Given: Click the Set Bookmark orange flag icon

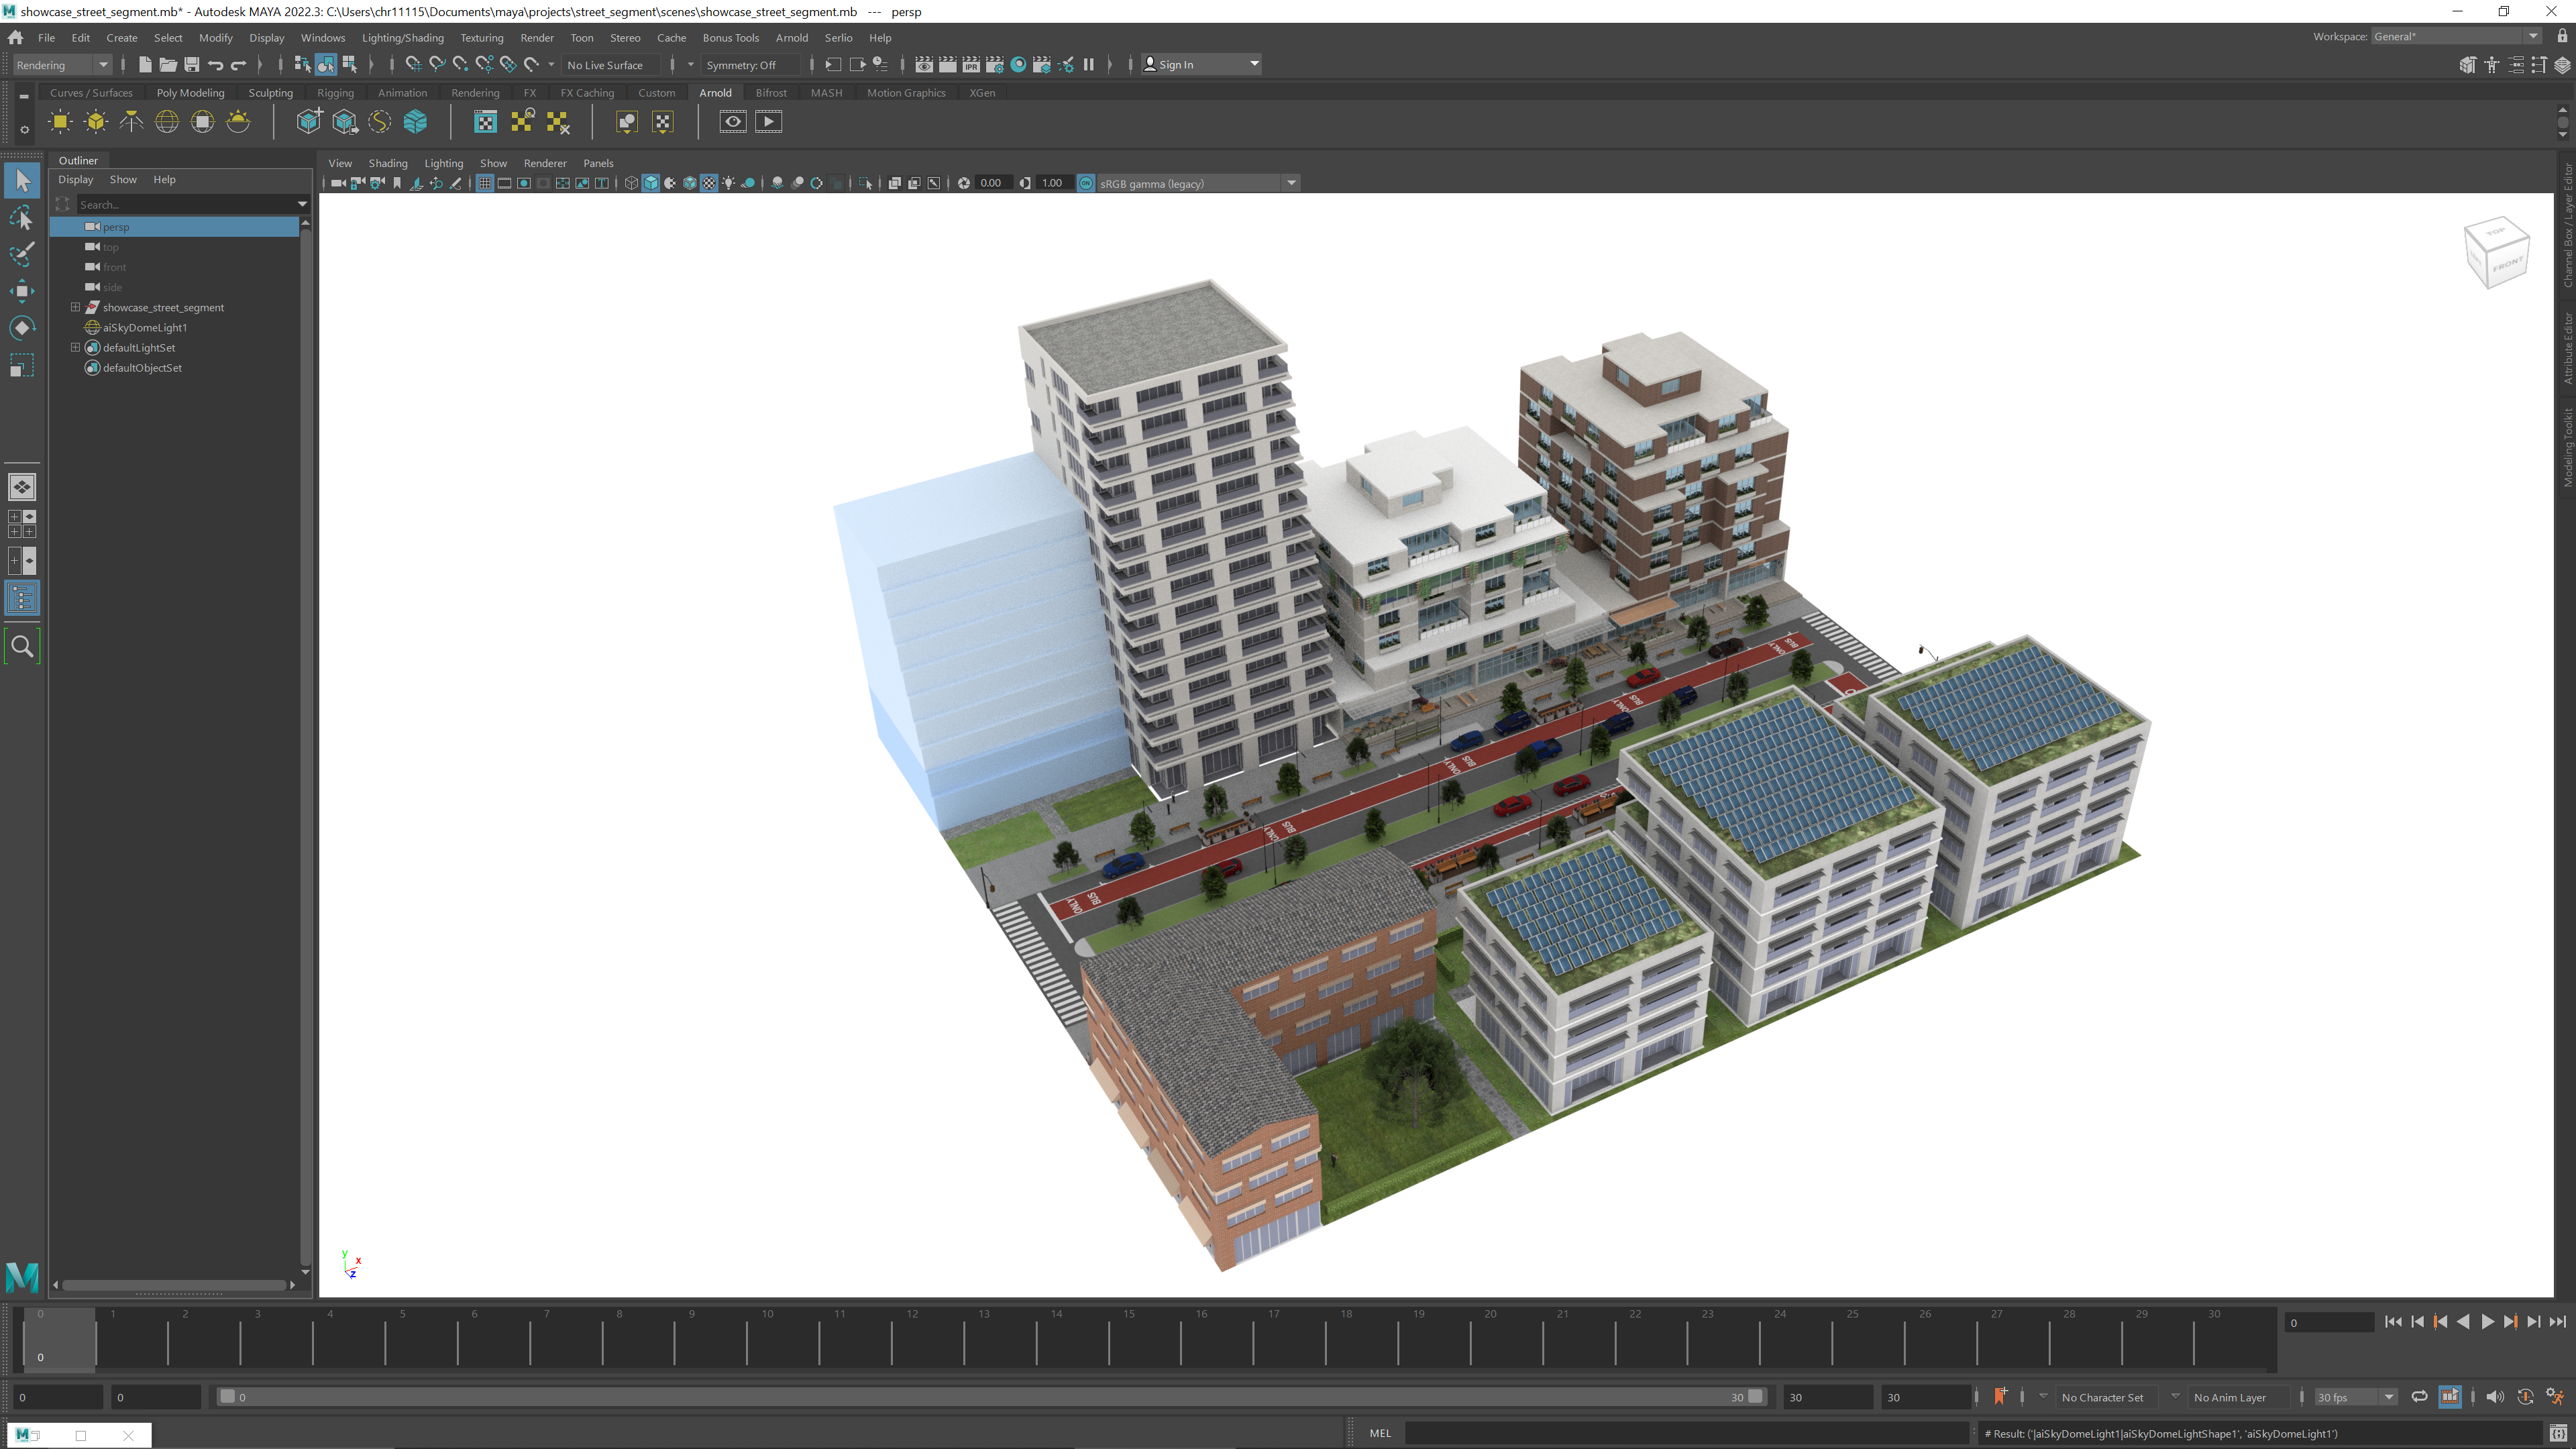Looking at the screenshot, I should click(2000, 1397).
